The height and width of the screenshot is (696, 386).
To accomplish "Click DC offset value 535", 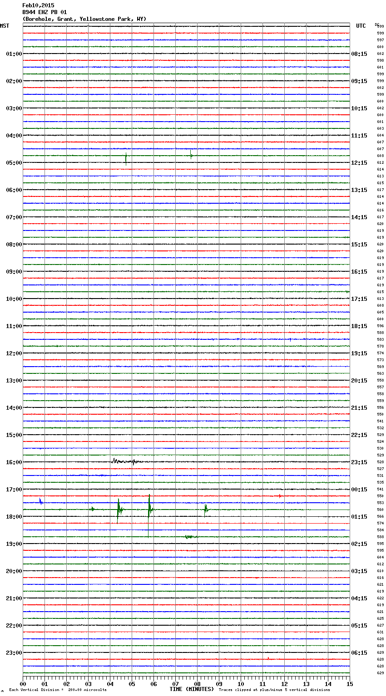I will point(381,482).
